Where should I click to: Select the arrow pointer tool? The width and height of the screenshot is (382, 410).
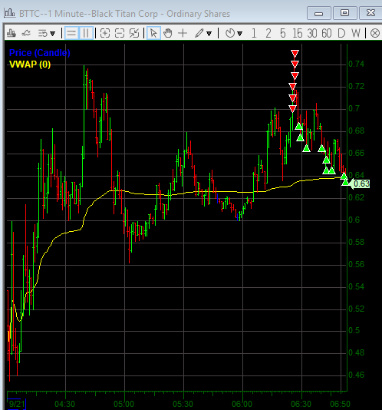(153, 33)
